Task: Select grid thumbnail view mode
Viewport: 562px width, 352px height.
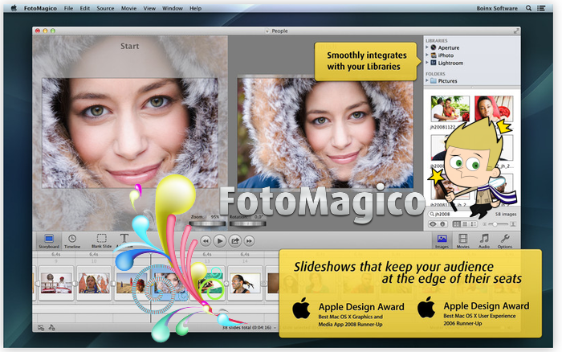Action: click(x=456, y=224)
